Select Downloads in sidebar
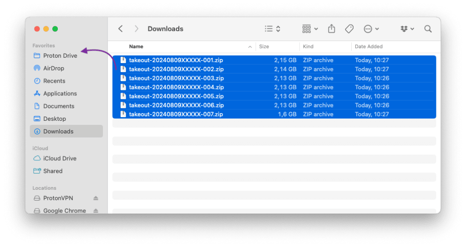The height and width of the screenshot is (247, 466). 66,131
